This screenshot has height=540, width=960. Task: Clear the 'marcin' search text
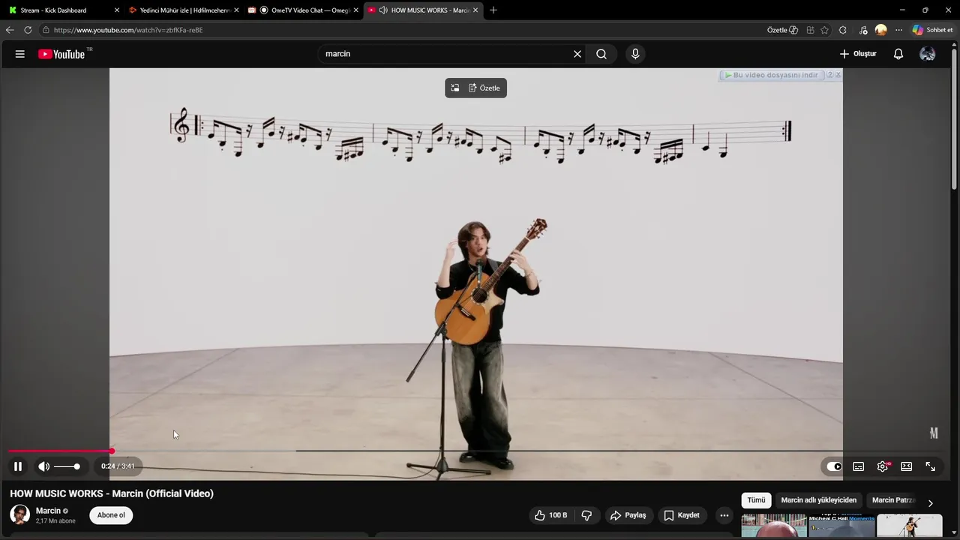pyautogui.click(x=577, y=54)
